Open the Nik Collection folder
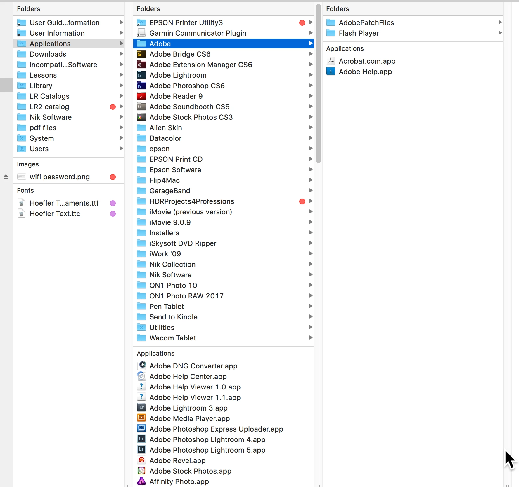 coord(224,264)
